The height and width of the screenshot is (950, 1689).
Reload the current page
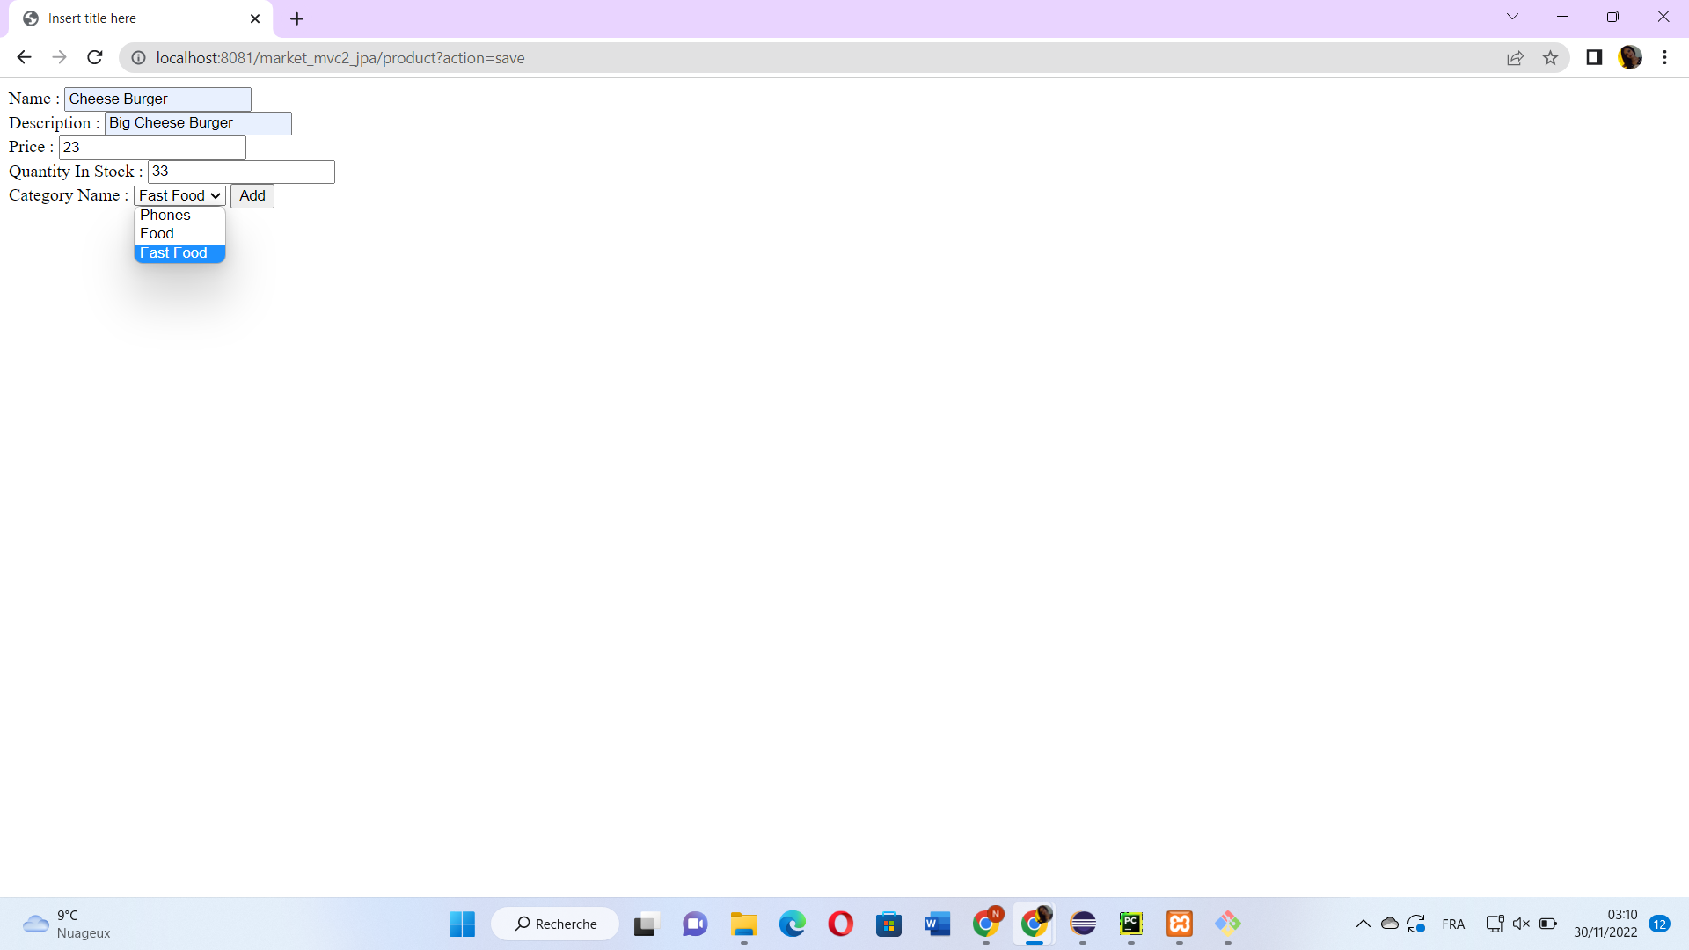point(95,58)
